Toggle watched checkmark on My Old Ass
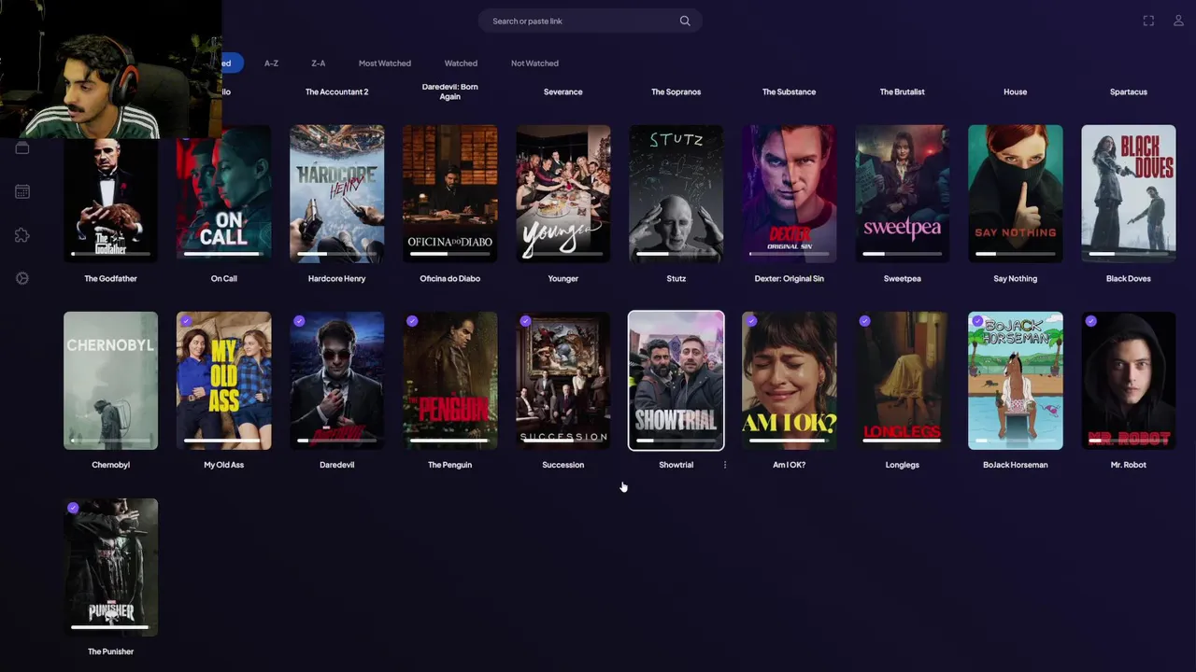Image resolution: width=1196 pixels, height=672 pixels. click(x=186, y=321)
